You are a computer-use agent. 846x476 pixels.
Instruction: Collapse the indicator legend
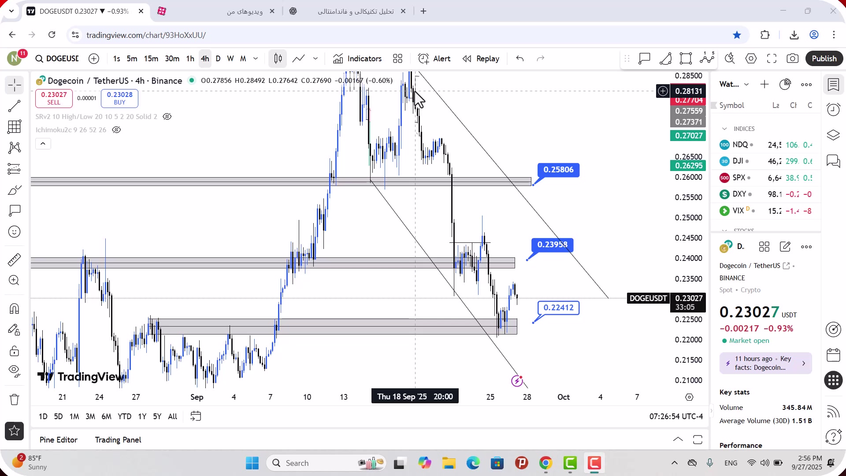click(x=43, y=144)
